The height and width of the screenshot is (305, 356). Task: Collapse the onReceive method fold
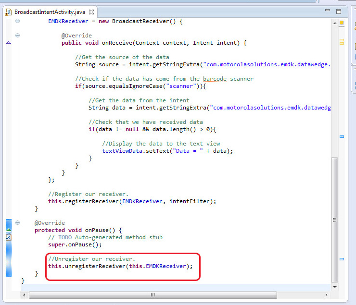tap(17, 36)
